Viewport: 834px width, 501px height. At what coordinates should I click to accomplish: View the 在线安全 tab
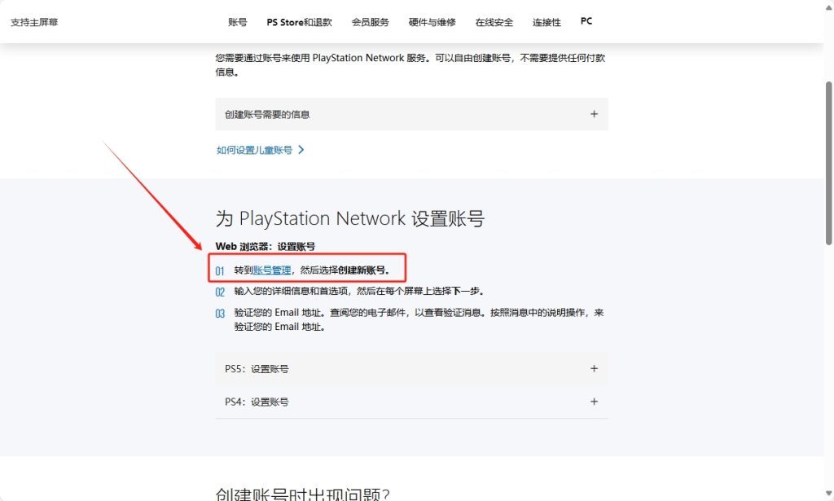(x=494, y=22)
